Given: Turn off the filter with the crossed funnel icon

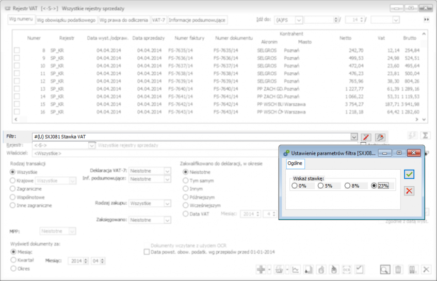Looking at the screenshot, I should 366,137.
